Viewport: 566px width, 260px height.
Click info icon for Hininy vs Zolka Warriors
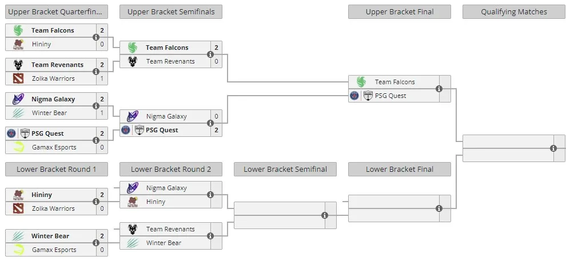point(96,202)
